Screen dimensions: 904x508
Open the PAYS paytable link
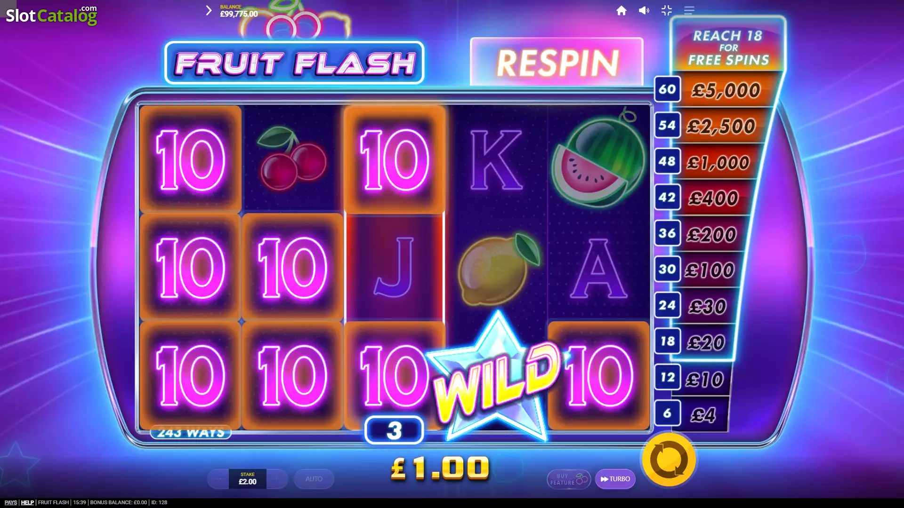[x=10, y=502]
